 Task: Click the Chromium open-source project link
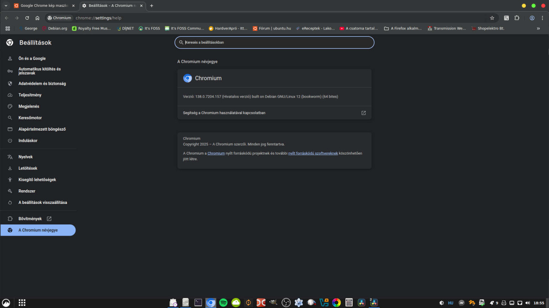click(x=216, y=153)
